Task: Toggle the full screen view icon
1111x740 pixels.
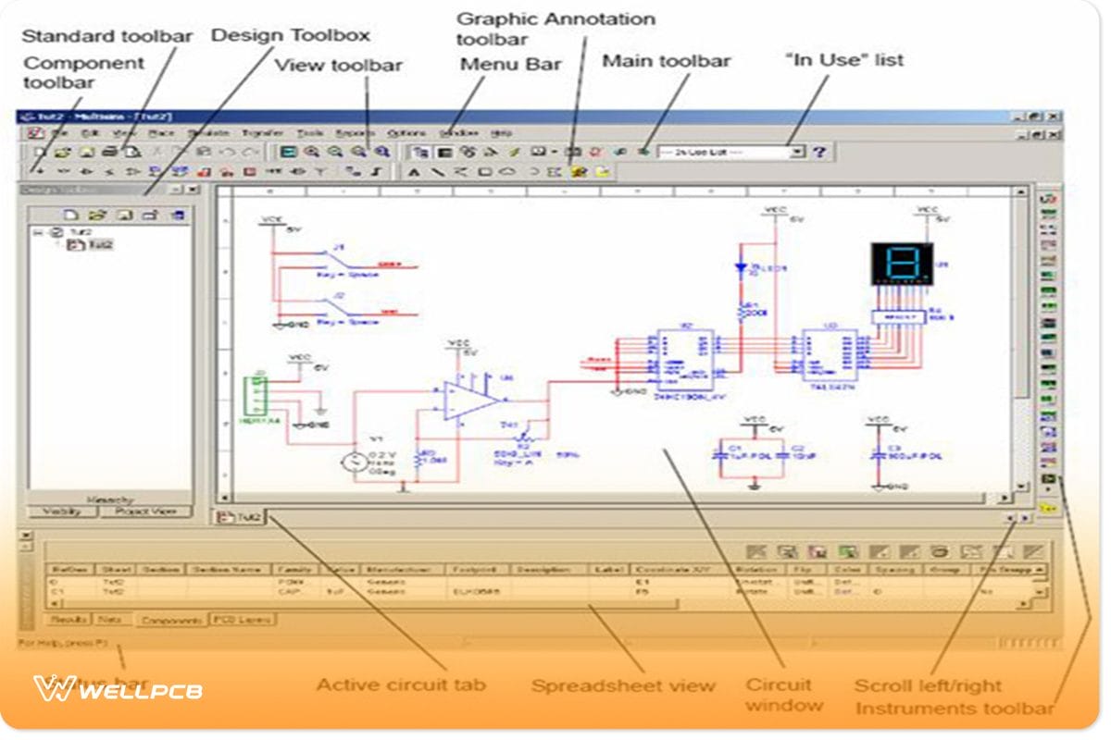Action: 289,152
